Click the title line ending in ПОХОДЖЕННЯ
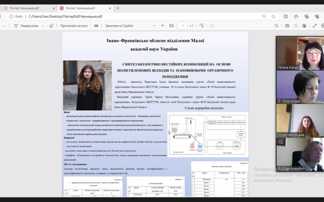 175,77
